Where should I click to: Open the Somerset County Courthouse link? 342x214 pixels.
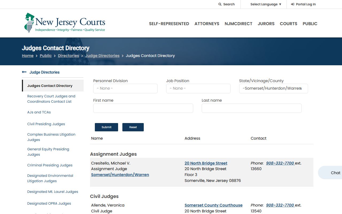click(x=213, y=205)
